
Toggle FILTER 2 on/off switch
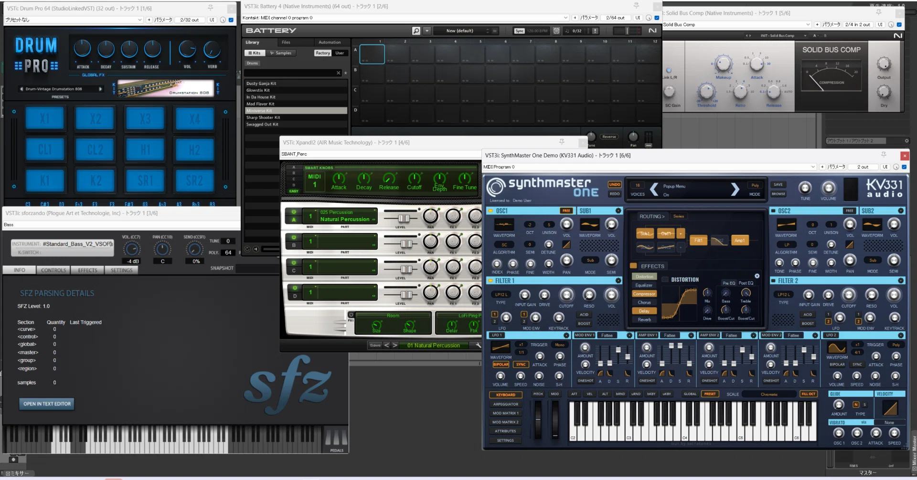pos(773,281)
